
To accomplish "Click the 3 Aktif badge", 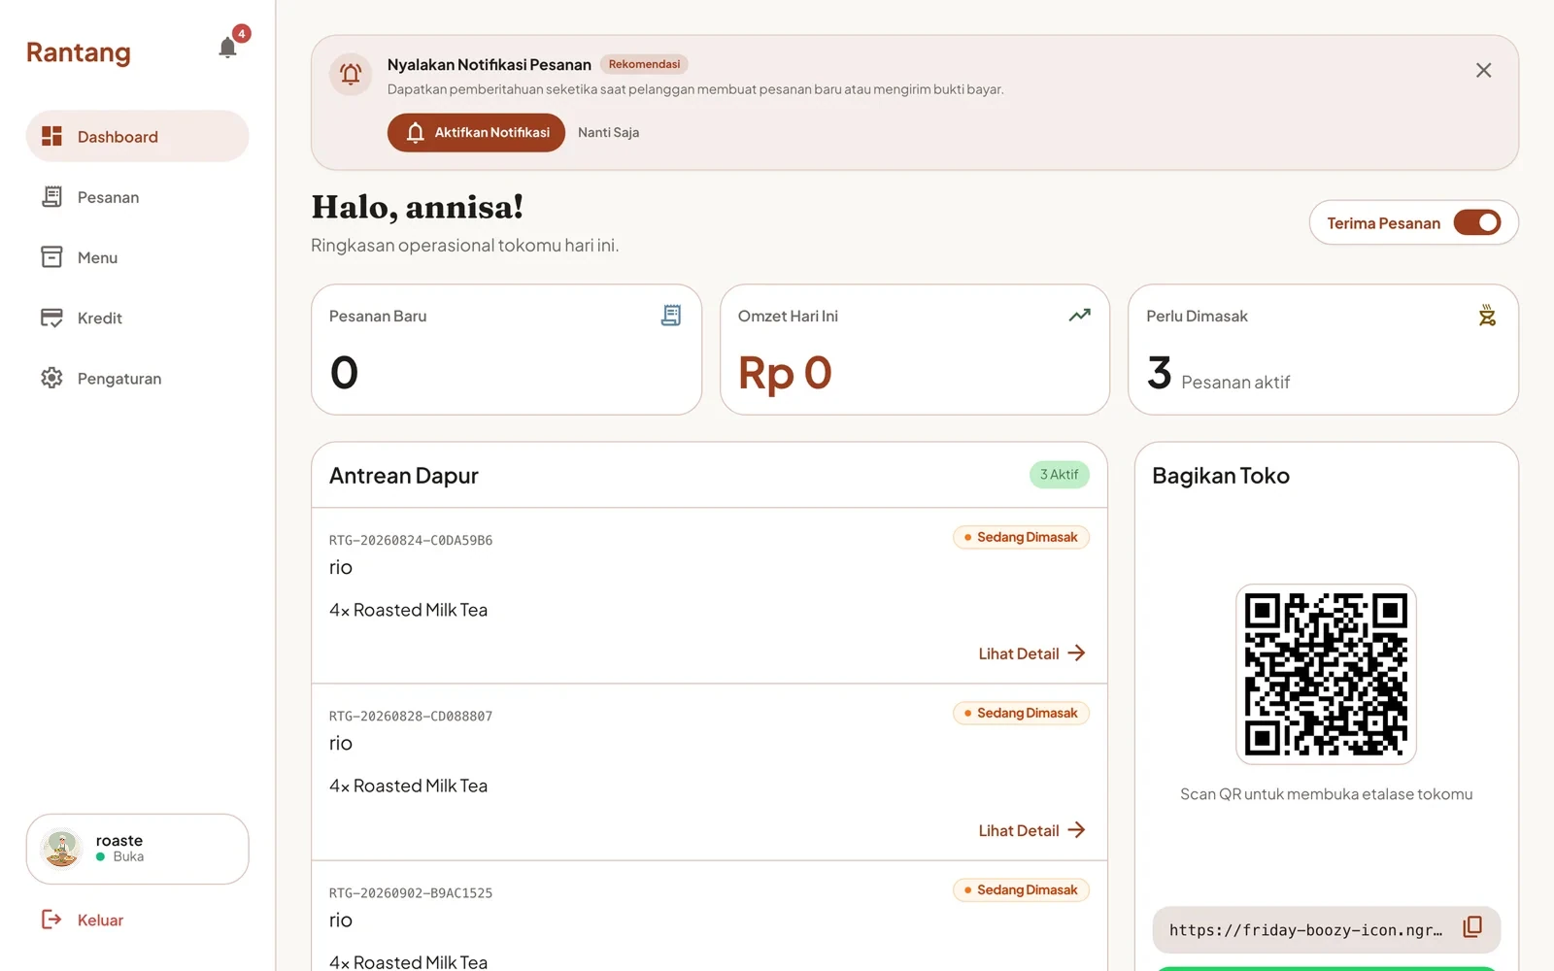I will pyautogui.click(x=1059, y=475).
